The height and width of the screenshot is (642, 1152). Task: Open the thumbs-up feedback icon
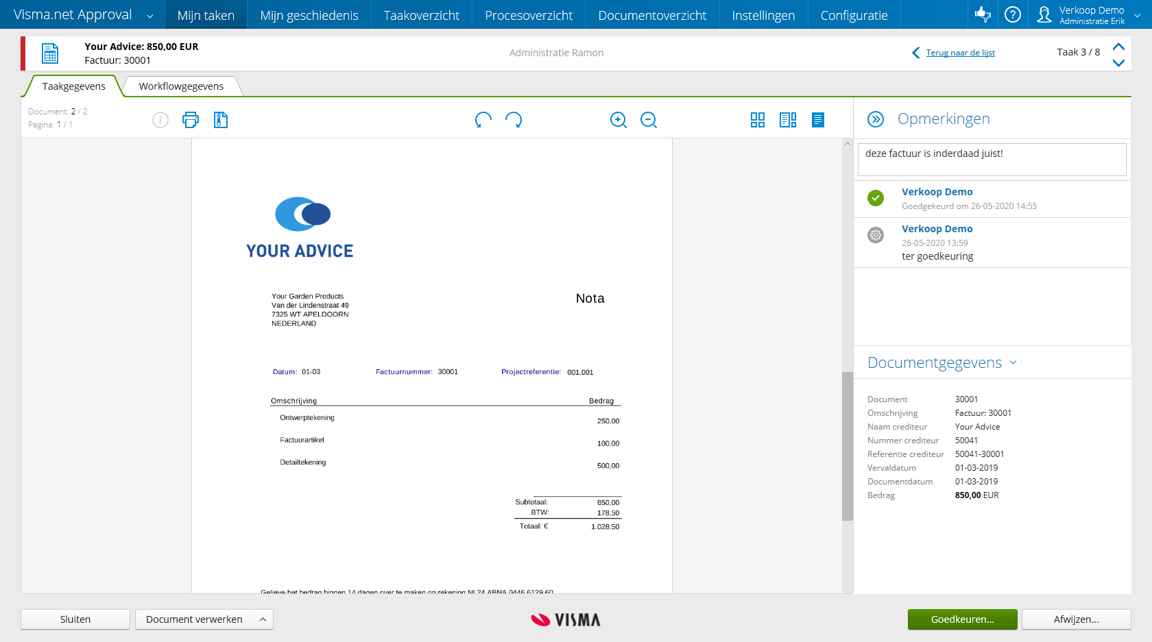pyautogui.click(x=983, y=14)
